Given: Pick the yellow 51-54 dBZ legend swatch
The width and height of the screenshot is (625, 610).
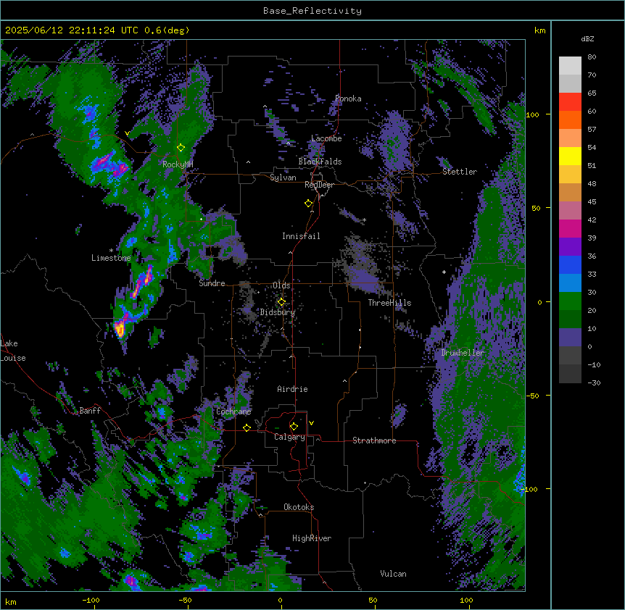Looking at the screenshot, I should coord(570,156).
